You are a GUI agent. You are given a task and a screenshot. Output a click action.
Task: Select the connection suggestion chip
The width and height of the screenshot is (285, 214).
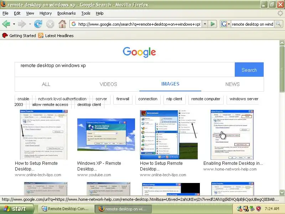[x=148, y=99]
